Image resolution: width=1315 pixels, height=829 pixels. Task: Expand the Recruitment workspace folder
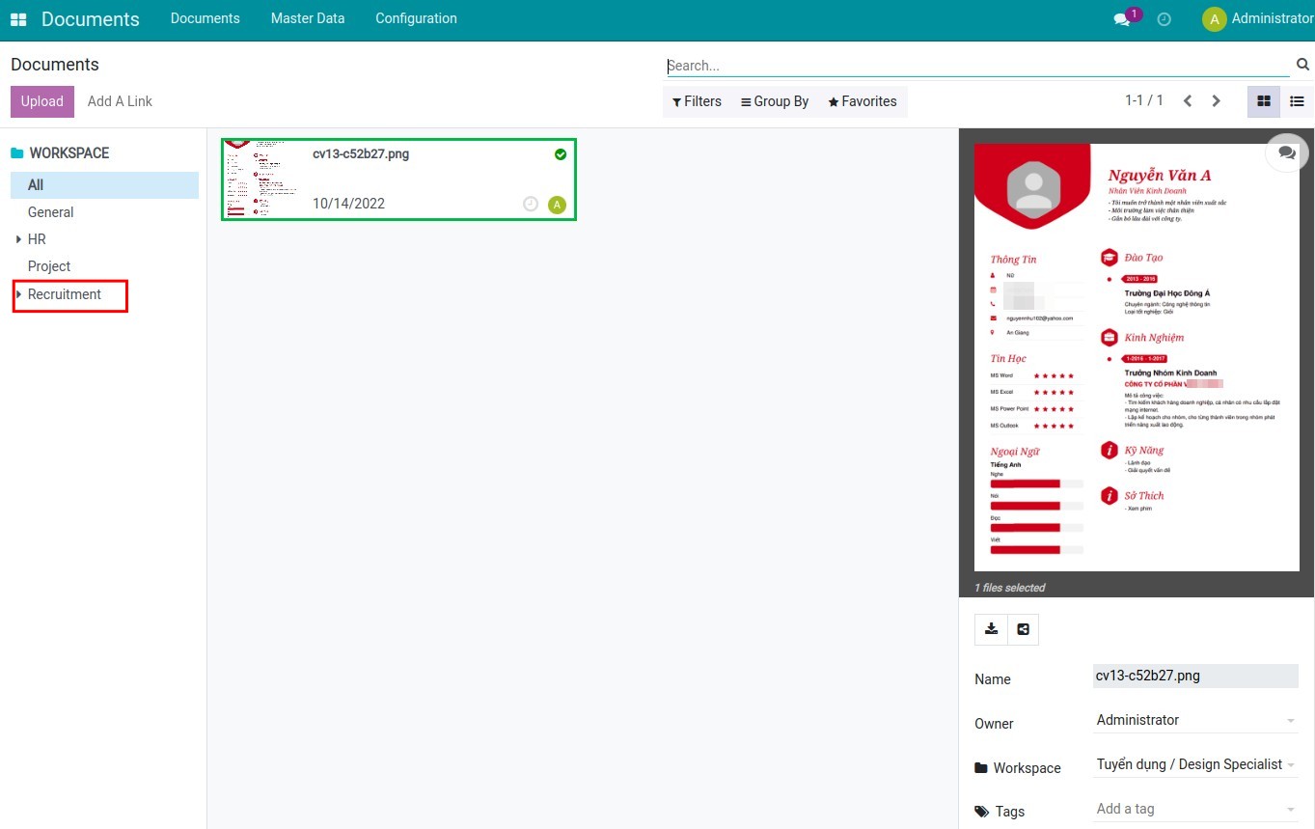[18, 294]
